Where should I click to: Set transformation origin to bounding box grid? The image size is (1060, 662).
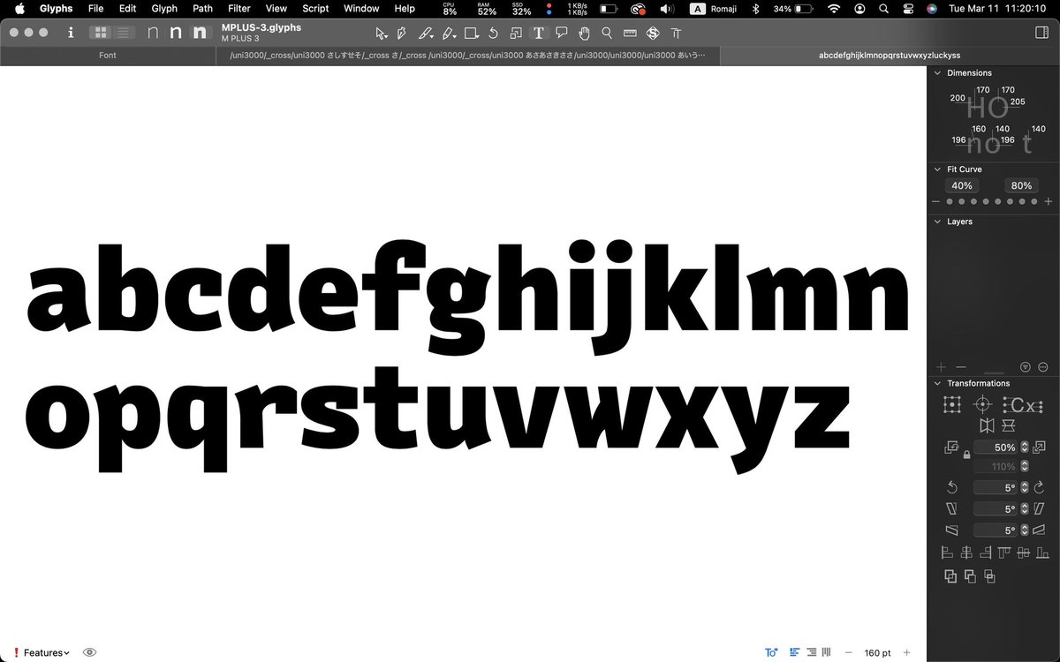[951, 404]
